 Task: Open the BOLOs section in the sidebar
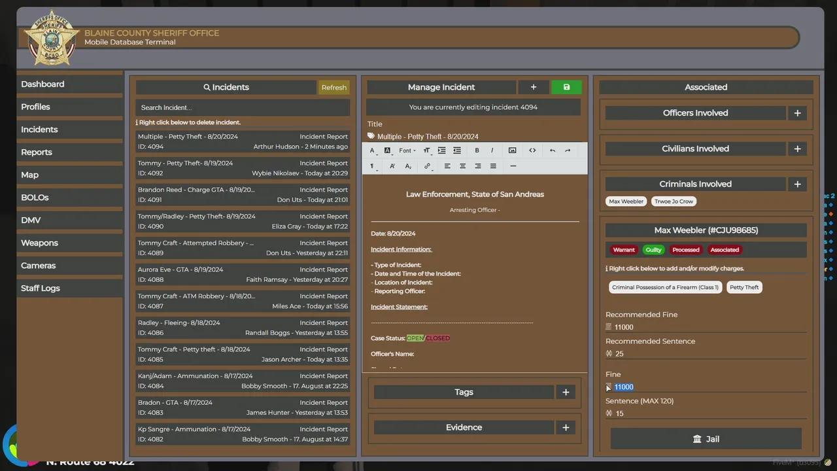35,198
